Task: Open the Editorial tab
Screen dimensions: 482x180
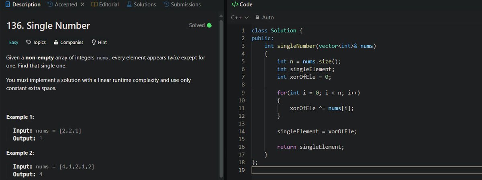Action: tap(105, 4)
